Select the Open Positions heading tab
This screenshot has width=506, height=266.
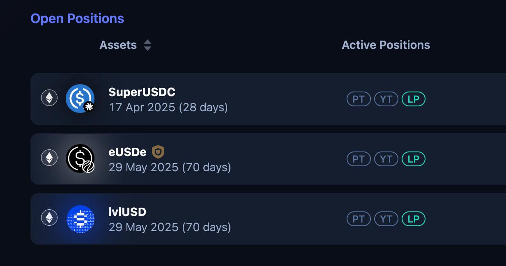pyautogui.click(x=77, y=18)
